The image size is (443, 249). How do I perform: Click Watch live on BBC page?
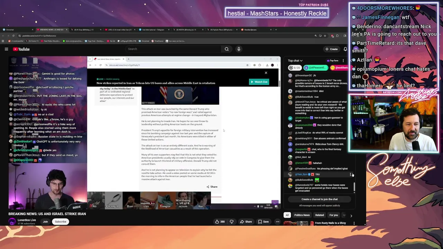tap(259, 82)
